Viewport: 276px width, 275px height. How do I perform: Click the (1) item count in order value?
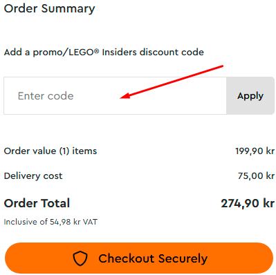pos(64,151)
